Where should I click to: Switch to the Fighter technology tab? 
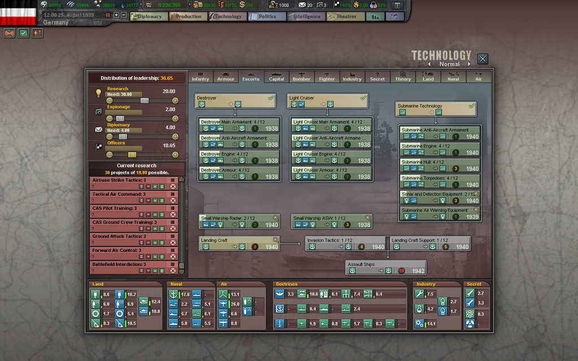coord(327,77)
